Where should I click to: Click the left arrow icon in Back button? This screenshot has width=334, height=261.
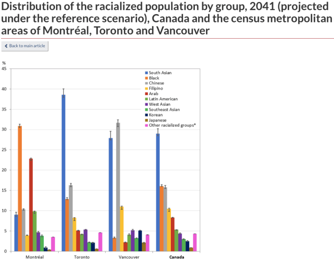pos(6,46)
